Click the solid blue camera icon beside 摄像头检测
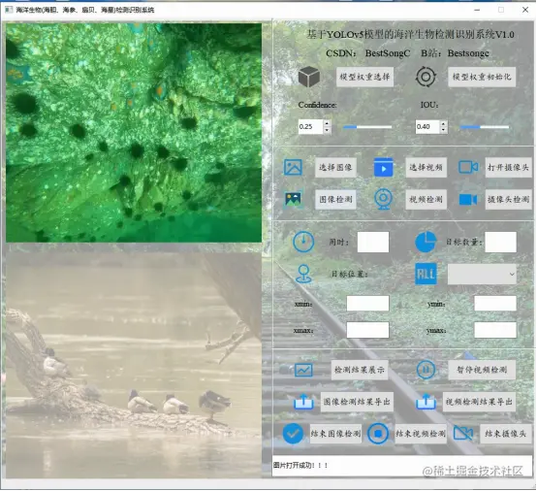This screenshot has width=537, height=491. [468, 199]
